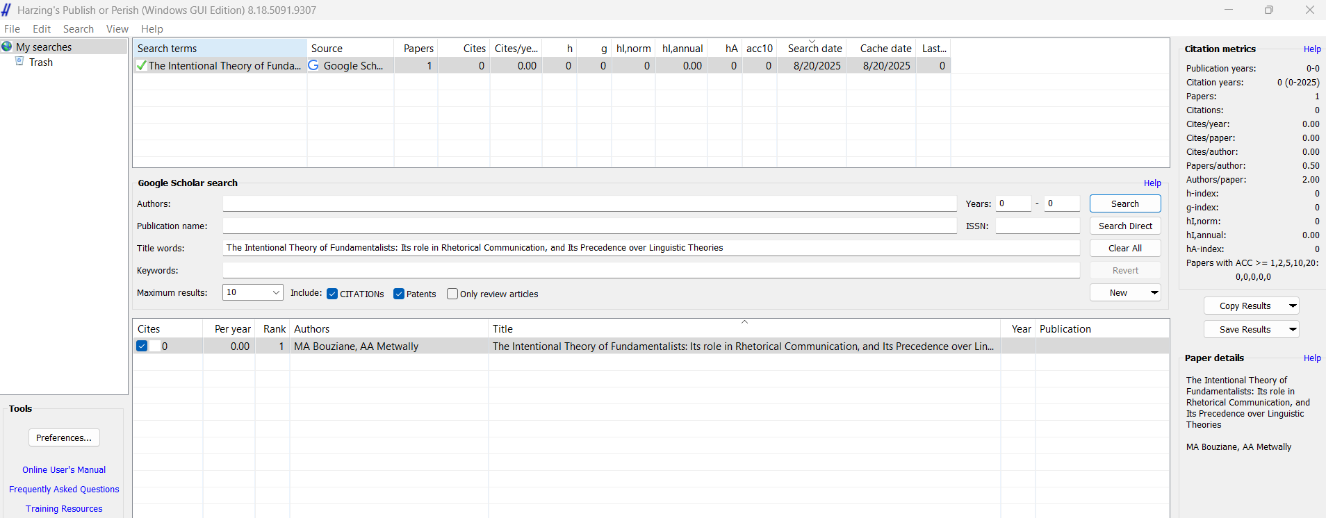Screen dimensions: 1326x518
Task: Open the View menu
Action: pyautogui.click(x=117, y=29)
